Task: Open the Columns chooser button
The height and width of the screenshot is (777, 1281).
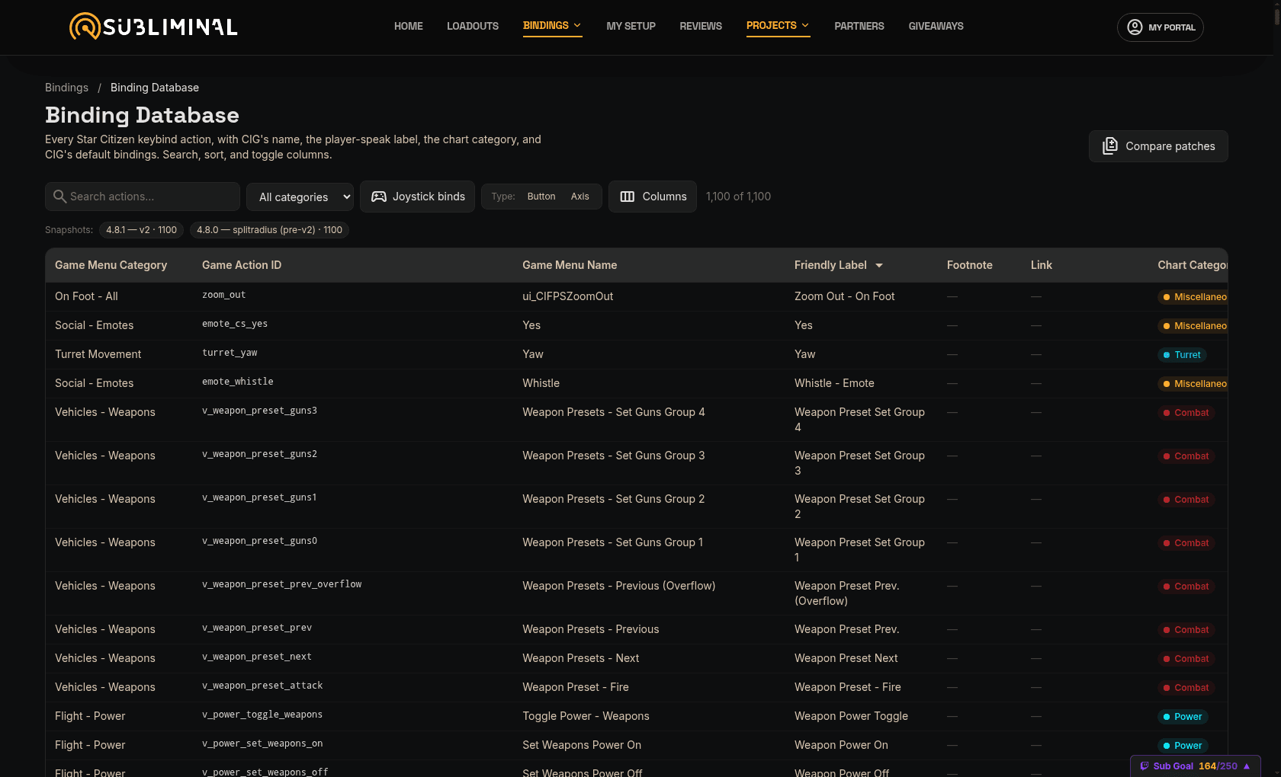Action: pyautogui.click(x=653, y=197)
